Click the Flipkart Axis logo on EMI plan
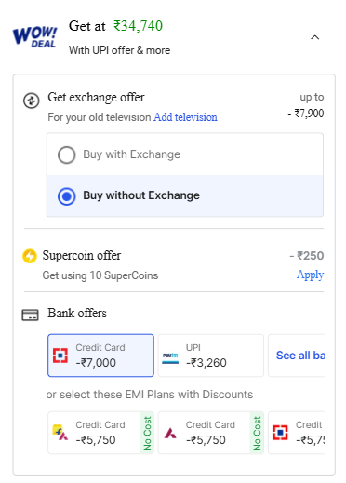 (x=60, y=433)
